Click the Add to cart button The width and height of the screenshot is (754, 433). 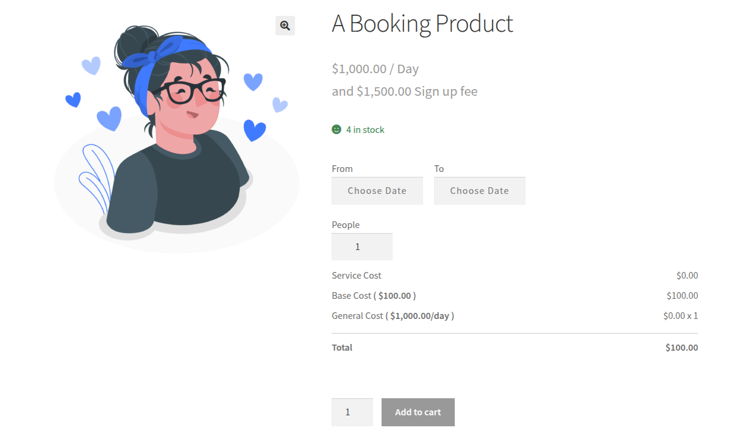coord(418,412)
